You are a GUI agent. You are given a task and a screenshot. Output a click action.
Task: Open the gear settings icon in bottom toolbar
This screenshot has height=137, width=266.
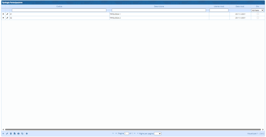click(x=27, y=134)
